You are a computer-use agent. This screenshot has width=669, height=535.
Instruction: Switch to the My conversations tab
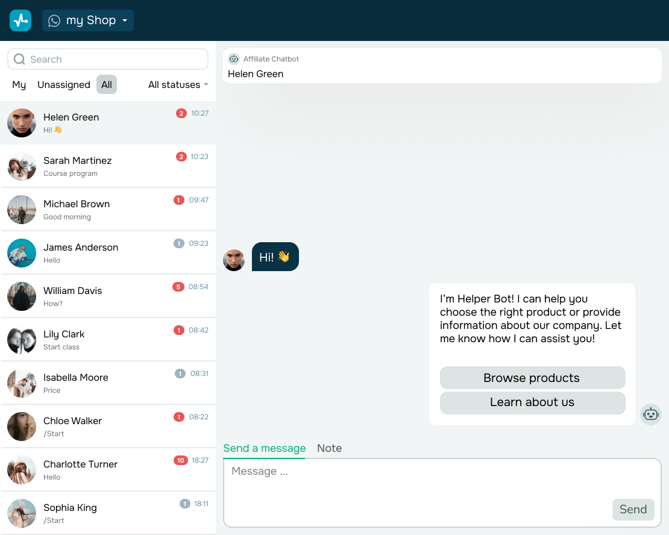click(x=19, y=84)
